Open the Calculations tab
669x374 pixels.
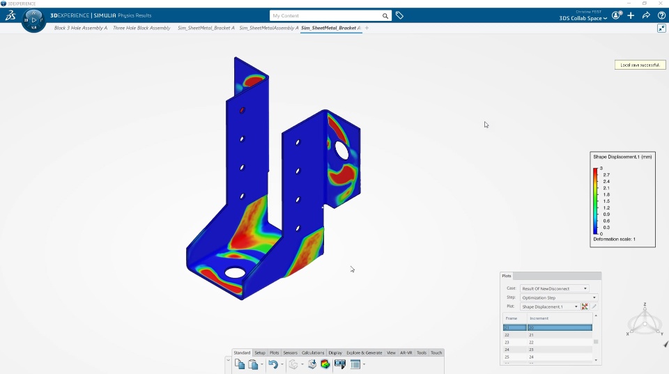pos(313,352)
